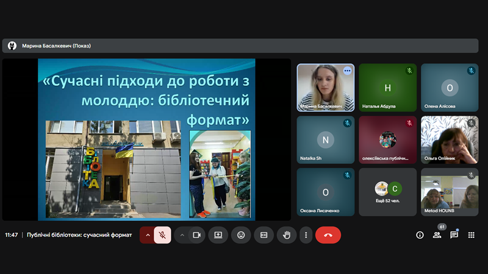
Task: Expand audio settings chevron beside microphone
Action: click(148, 235)
